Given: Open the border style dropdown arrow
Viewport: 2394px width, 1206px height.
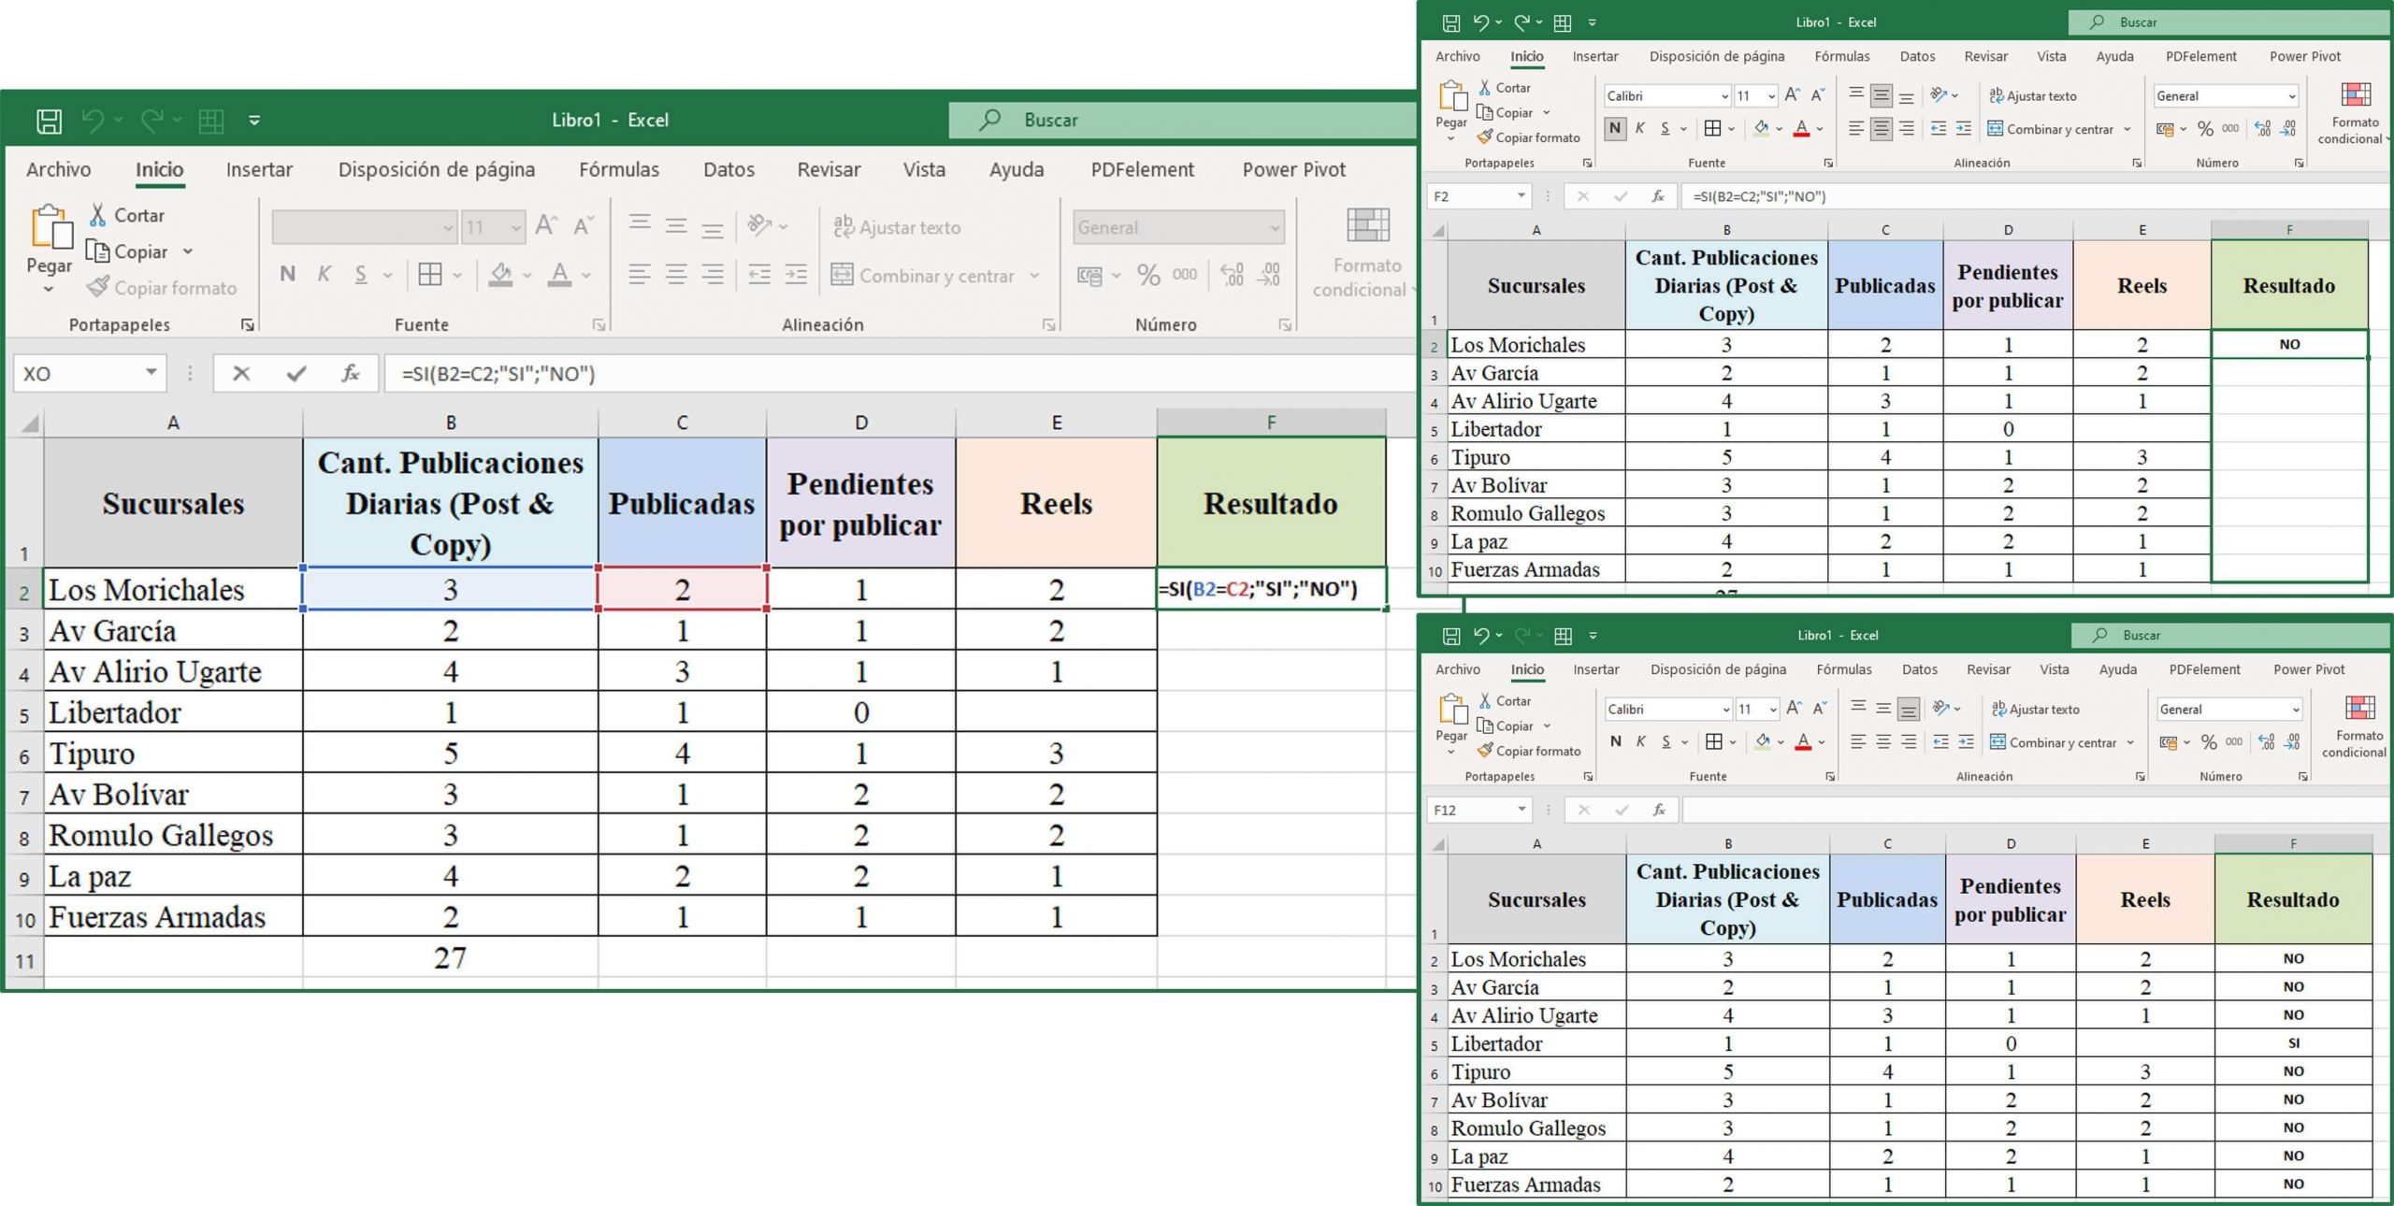Looking at the screenshot, I should tap(456, 274).
